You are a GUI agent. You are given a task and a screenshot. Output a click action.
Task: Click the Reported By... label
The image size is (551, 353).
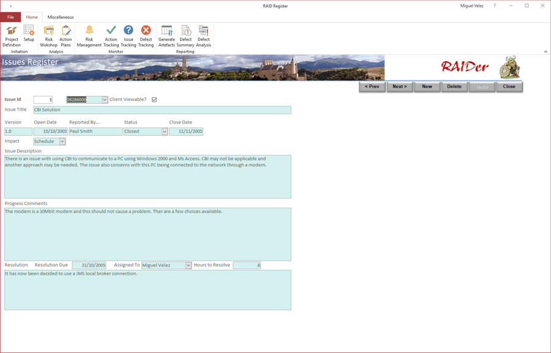84,122
